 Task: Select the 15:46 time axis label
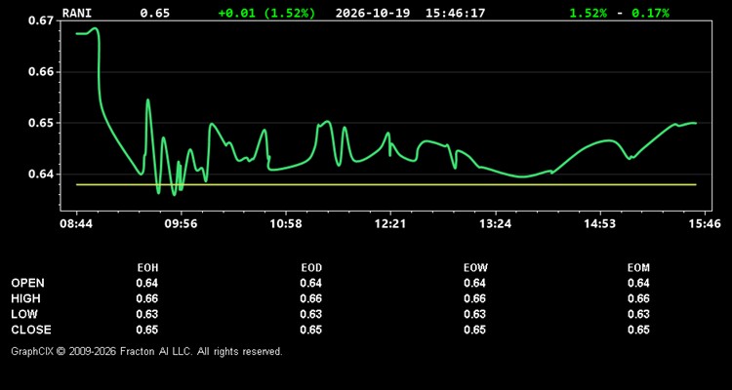click(706, 223)
